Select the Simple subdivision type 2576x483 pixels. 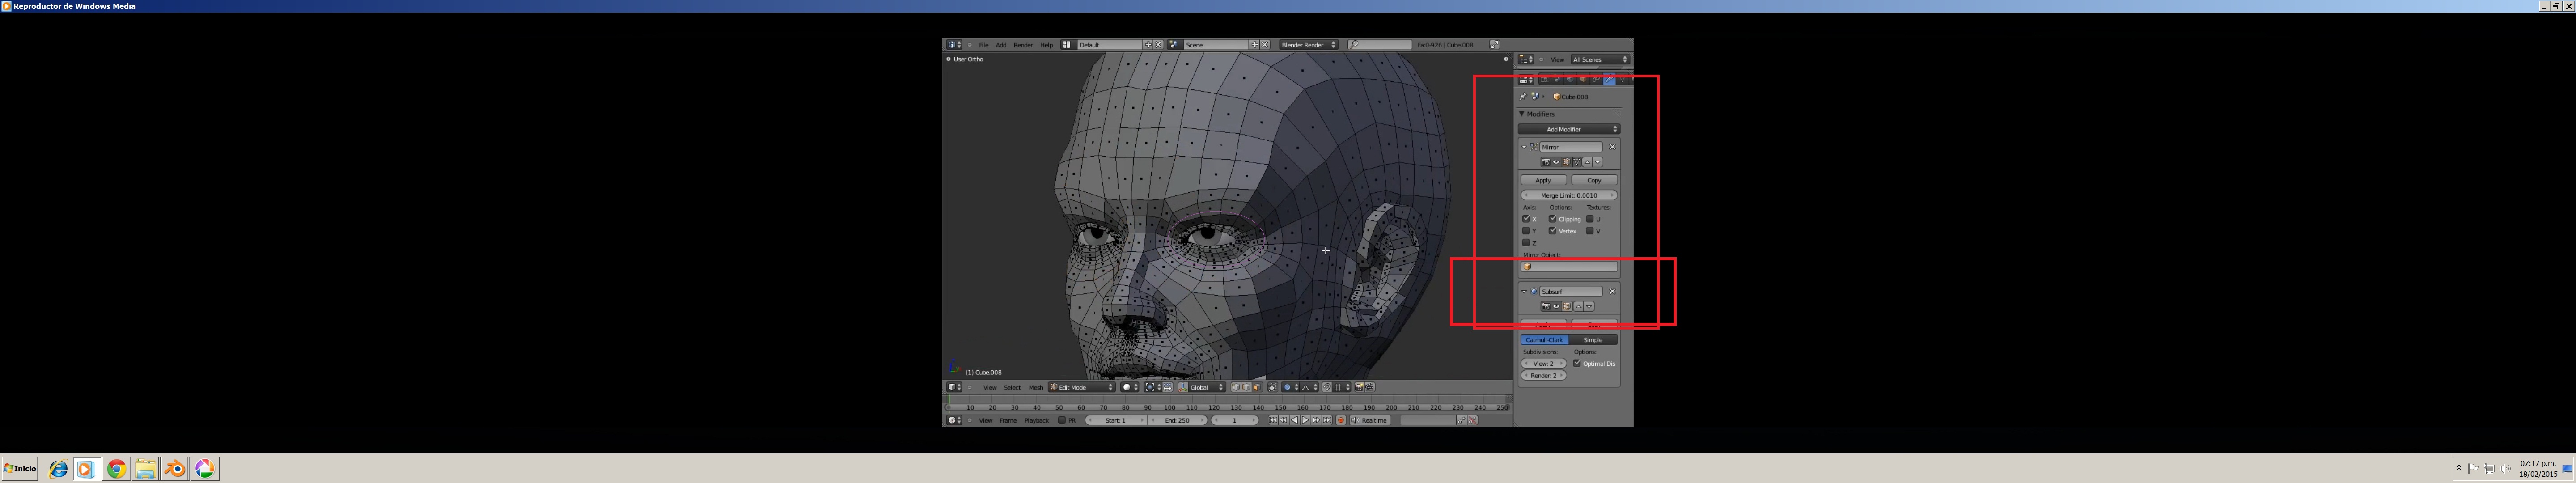1593,340
